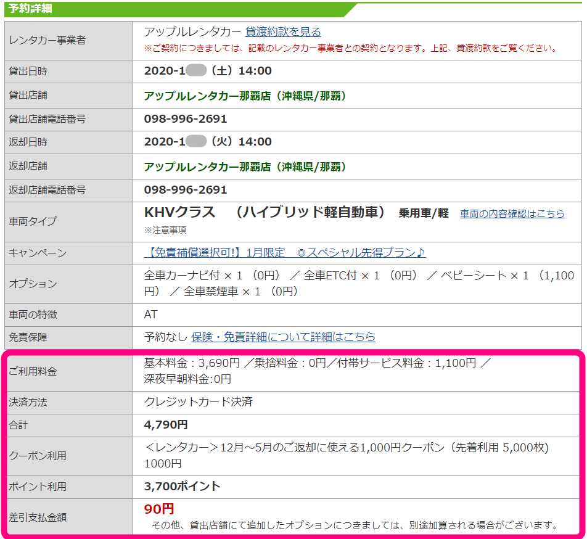
Task: Click the 貸出日時 row label
Action: (28, 71)
